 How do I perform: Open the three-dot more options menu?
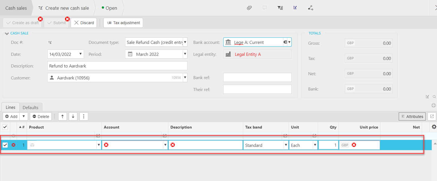[84, 116]
